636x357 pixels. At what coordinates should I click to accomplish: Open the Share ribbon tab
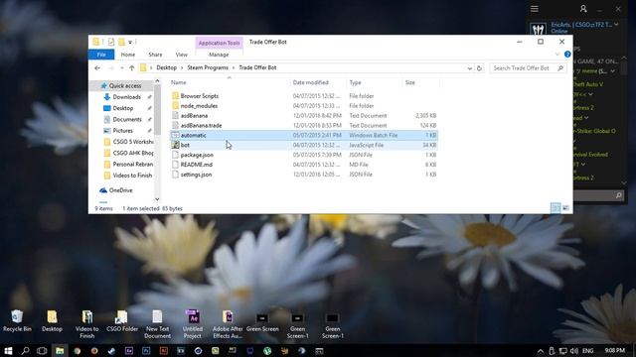point(155,55)
